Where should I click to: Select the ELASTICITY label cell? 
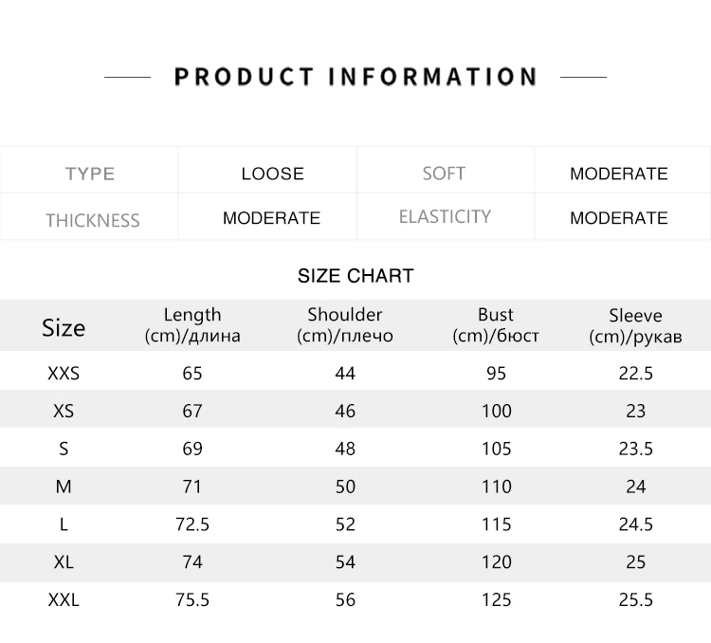click(445, 217)
